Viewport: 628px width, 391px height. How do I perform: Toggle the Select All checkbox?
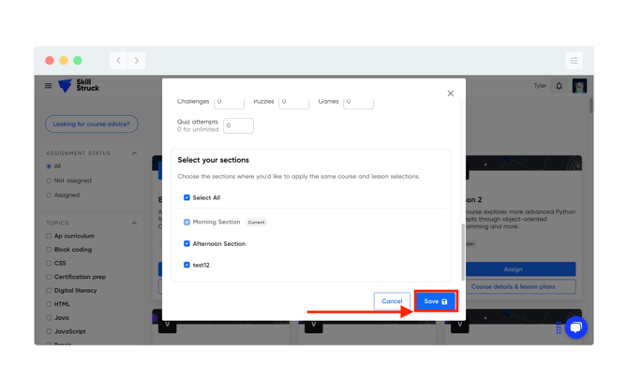tap(187, 198)
